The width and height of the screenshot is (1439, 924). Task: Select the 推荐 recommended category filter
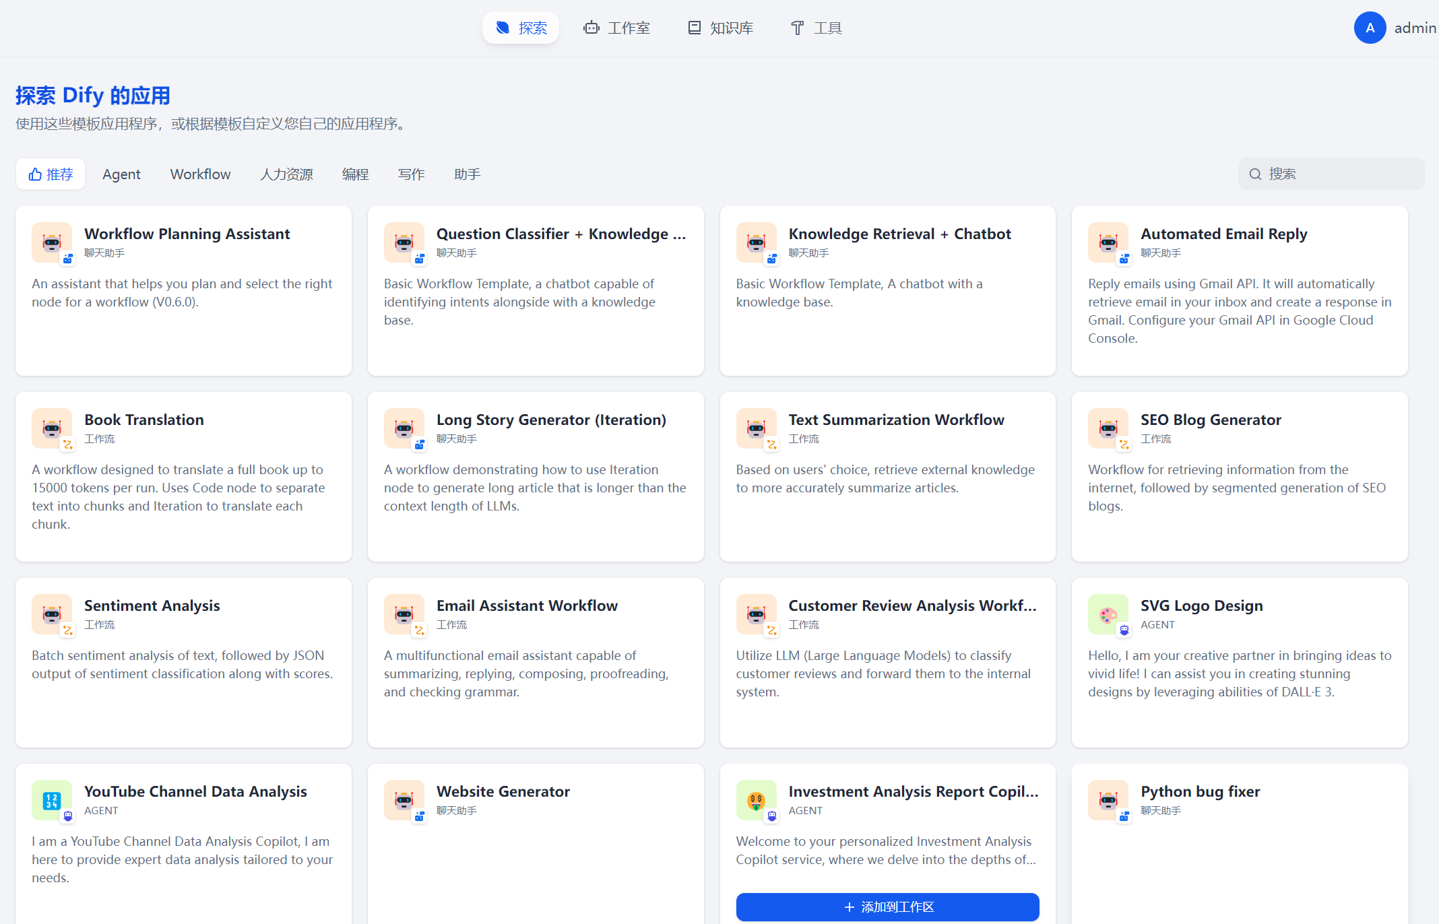pyautogui.click(x=51, y=174)
